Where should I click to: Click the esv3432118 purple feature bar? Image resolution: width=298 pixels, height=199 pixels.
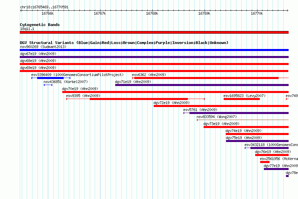coord(267,148)
